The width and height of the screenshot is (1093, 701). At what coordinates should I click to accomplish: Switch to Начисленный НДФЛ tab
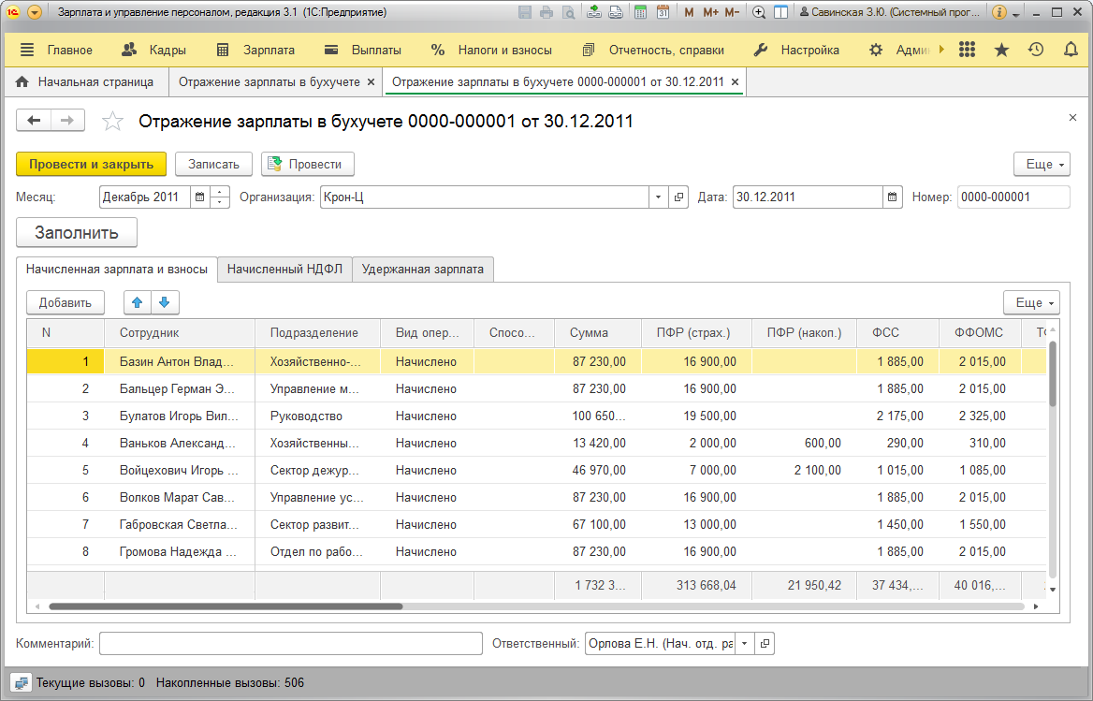click(x=284, y=269)
